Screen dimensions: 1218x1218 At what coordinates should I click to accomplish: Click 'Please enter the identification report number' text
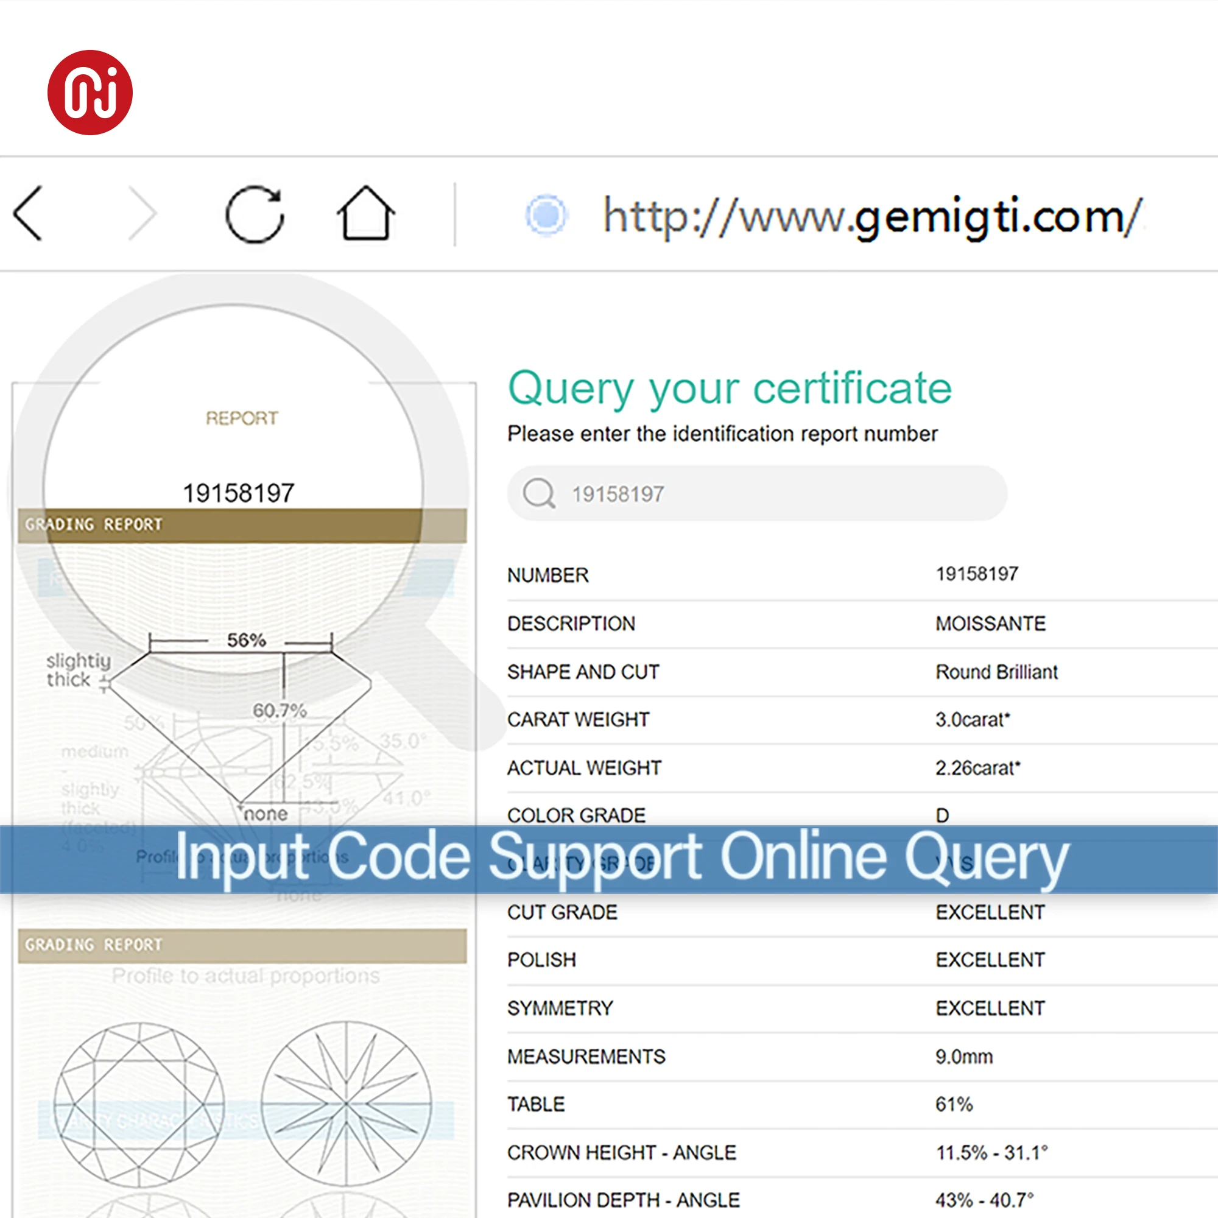tap(722, 434)
